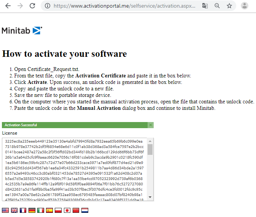
Task: Click the License box scroll up arrow
Action: click(x=150, y=141)
